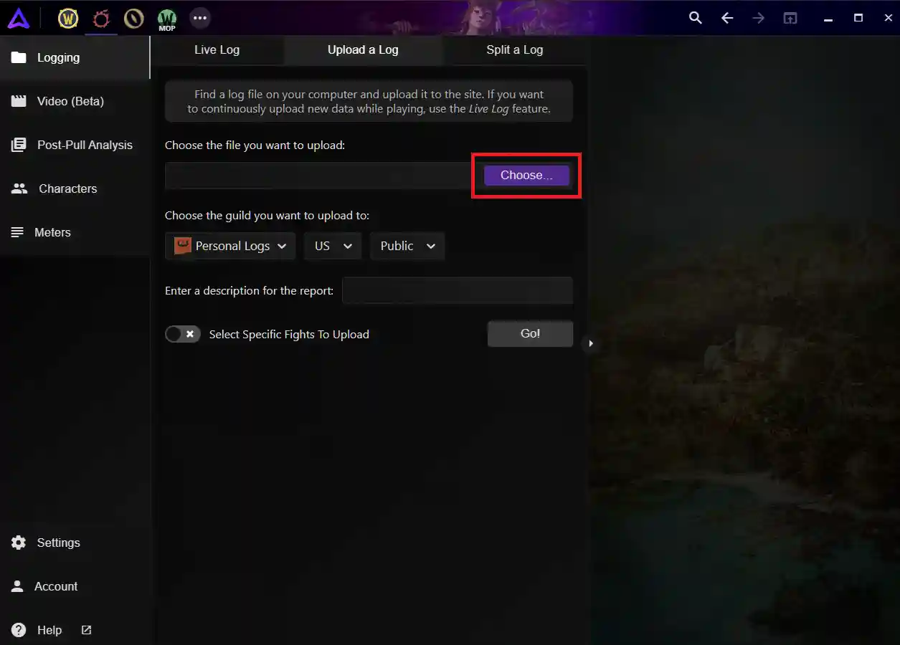This screenshot has width=900, height=645.
Task: Switch to the Split a Log tab
Action: click(514, 50)
